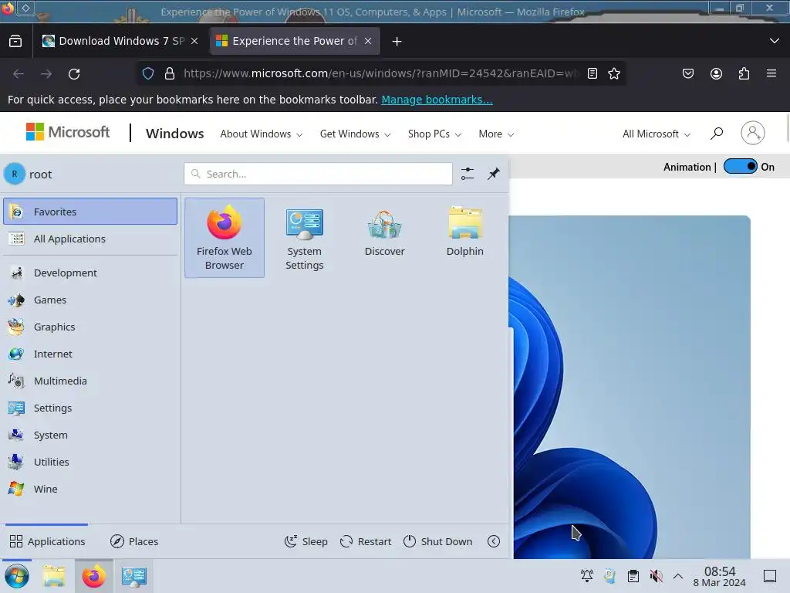Open a new Firefox tab
This screenshot has height=593, width=790.
[397, 42]
